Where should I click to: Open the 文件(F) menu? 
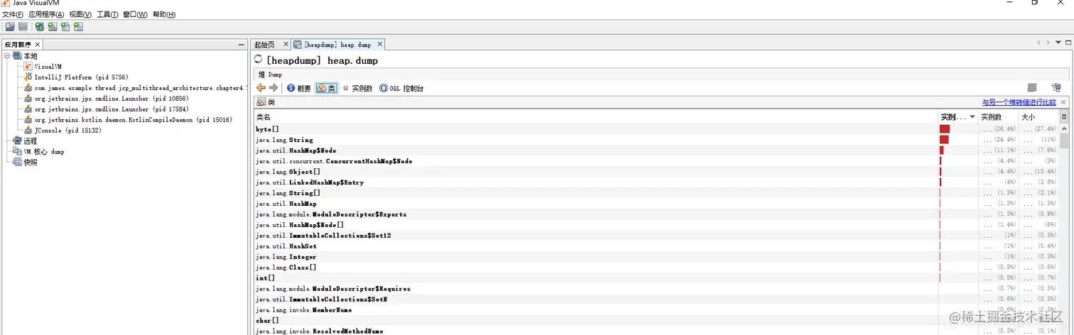click(x=12, y=14)
